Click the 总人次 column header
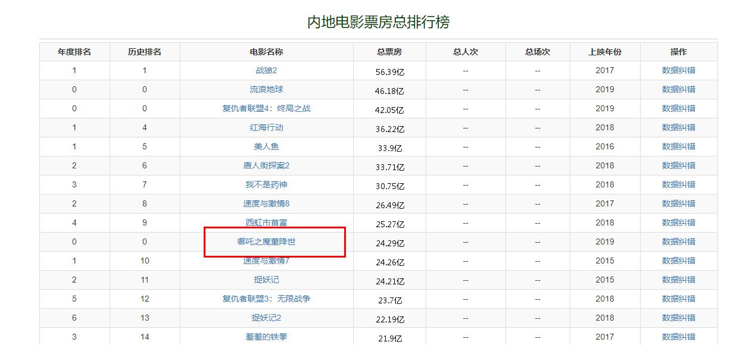Image resolution: width=749 pixels, height=345 pixels. [x=466, y=52]
